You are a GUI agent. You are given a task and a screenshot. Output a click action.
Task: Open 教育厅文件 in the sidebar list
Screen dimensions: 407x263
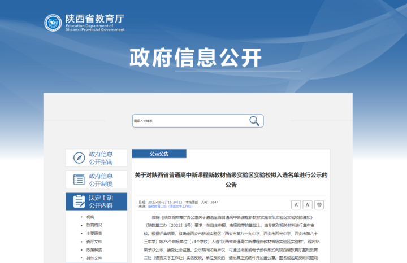pyautogui.click(x=94, y=241)
